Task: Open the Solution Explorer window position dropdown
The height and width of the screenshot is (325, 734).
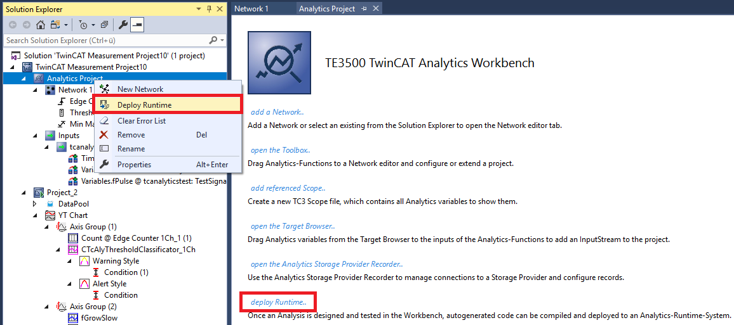Action: pyautogui.click(x=199, y=9)
